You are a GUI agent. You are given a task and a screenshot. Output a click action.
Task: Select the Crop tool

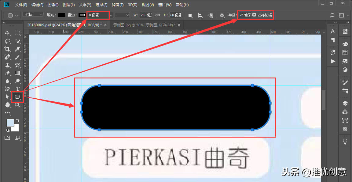tap(7, 49)
